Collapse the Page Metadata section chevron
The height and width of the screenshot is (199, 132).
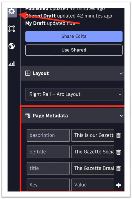click(121, 116)
